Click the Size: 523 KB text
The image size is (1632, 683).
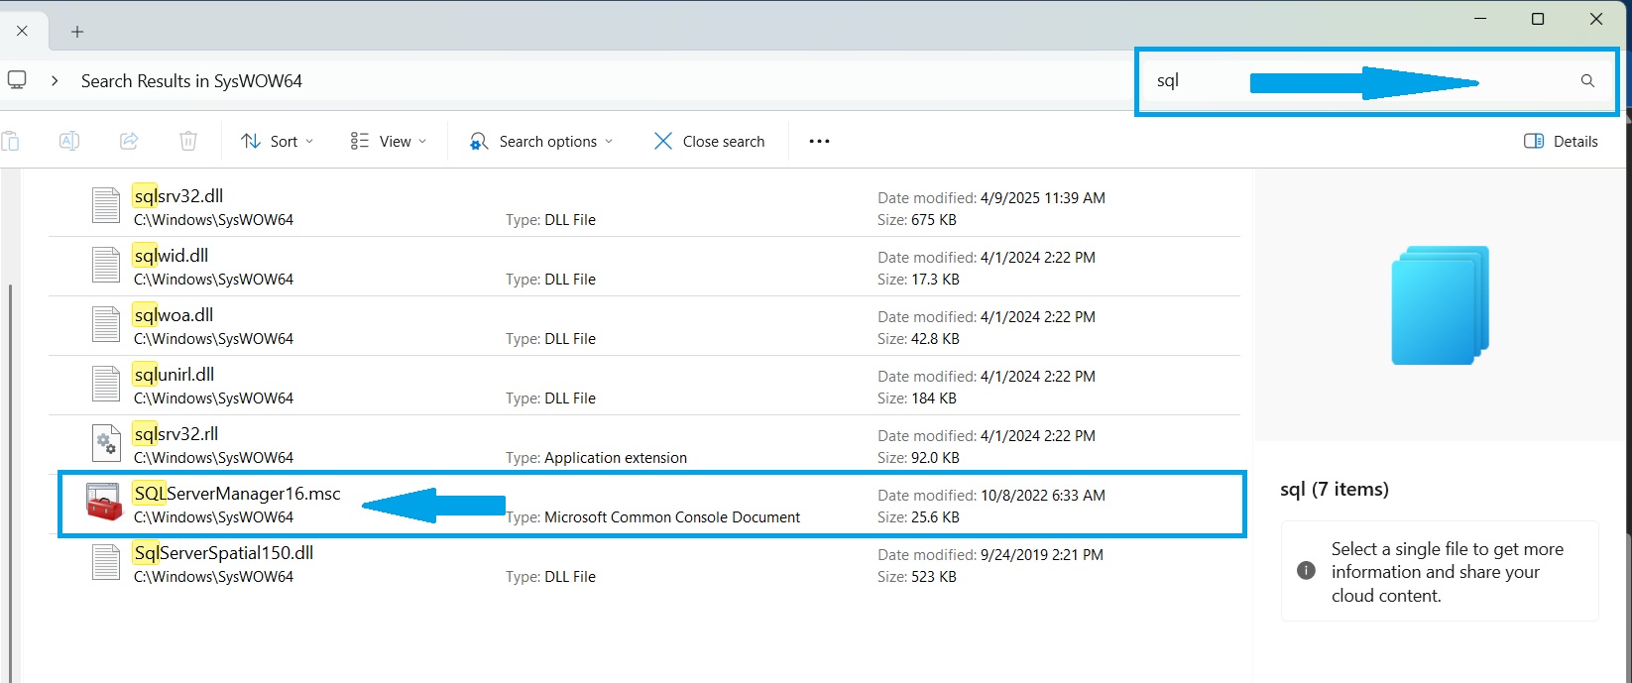pyautogui.click(x=917, y=577)
